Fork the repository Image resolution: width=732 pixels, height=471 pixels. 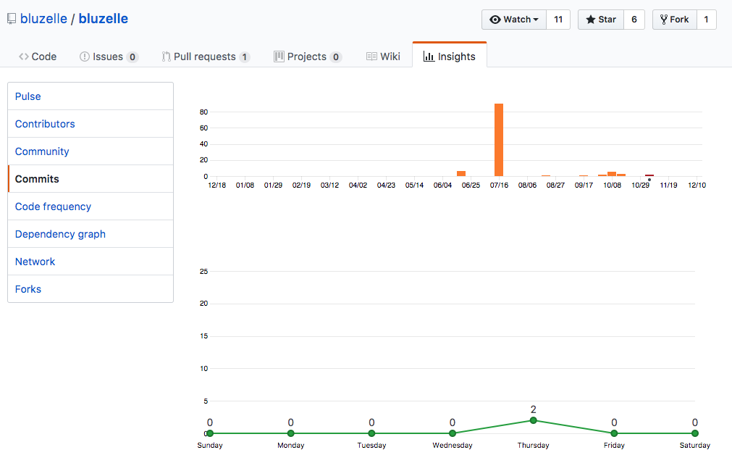[x=675, y=20]
